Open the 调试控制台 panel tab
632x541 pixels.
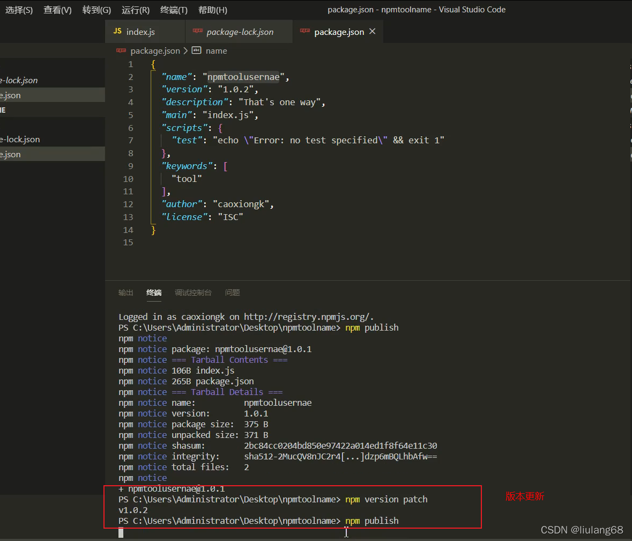pos(193,293)
